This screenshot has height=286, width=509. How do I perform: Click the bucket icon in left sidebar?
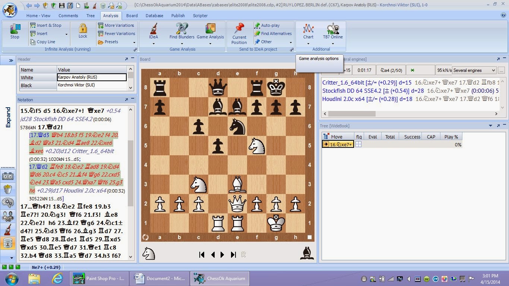8,189
